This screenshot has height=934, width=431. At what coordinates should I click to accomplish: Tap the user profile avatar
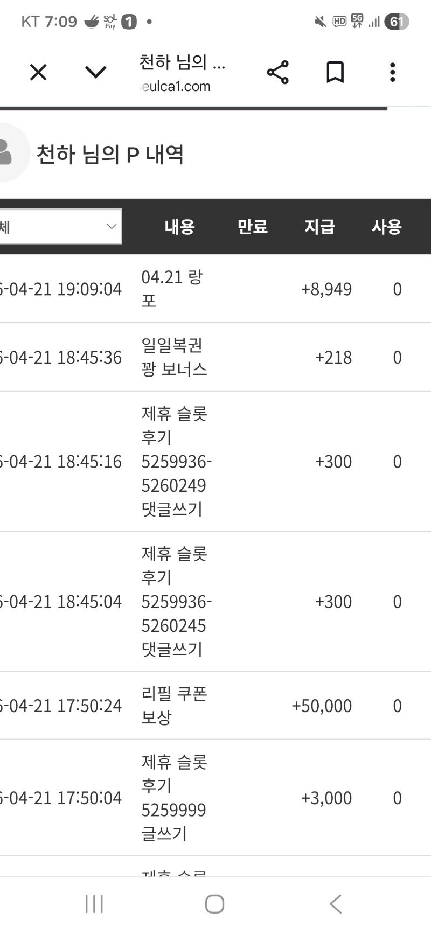tap(8, 153)
